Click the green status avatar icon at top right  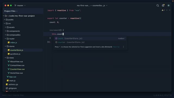coord(169,5)
